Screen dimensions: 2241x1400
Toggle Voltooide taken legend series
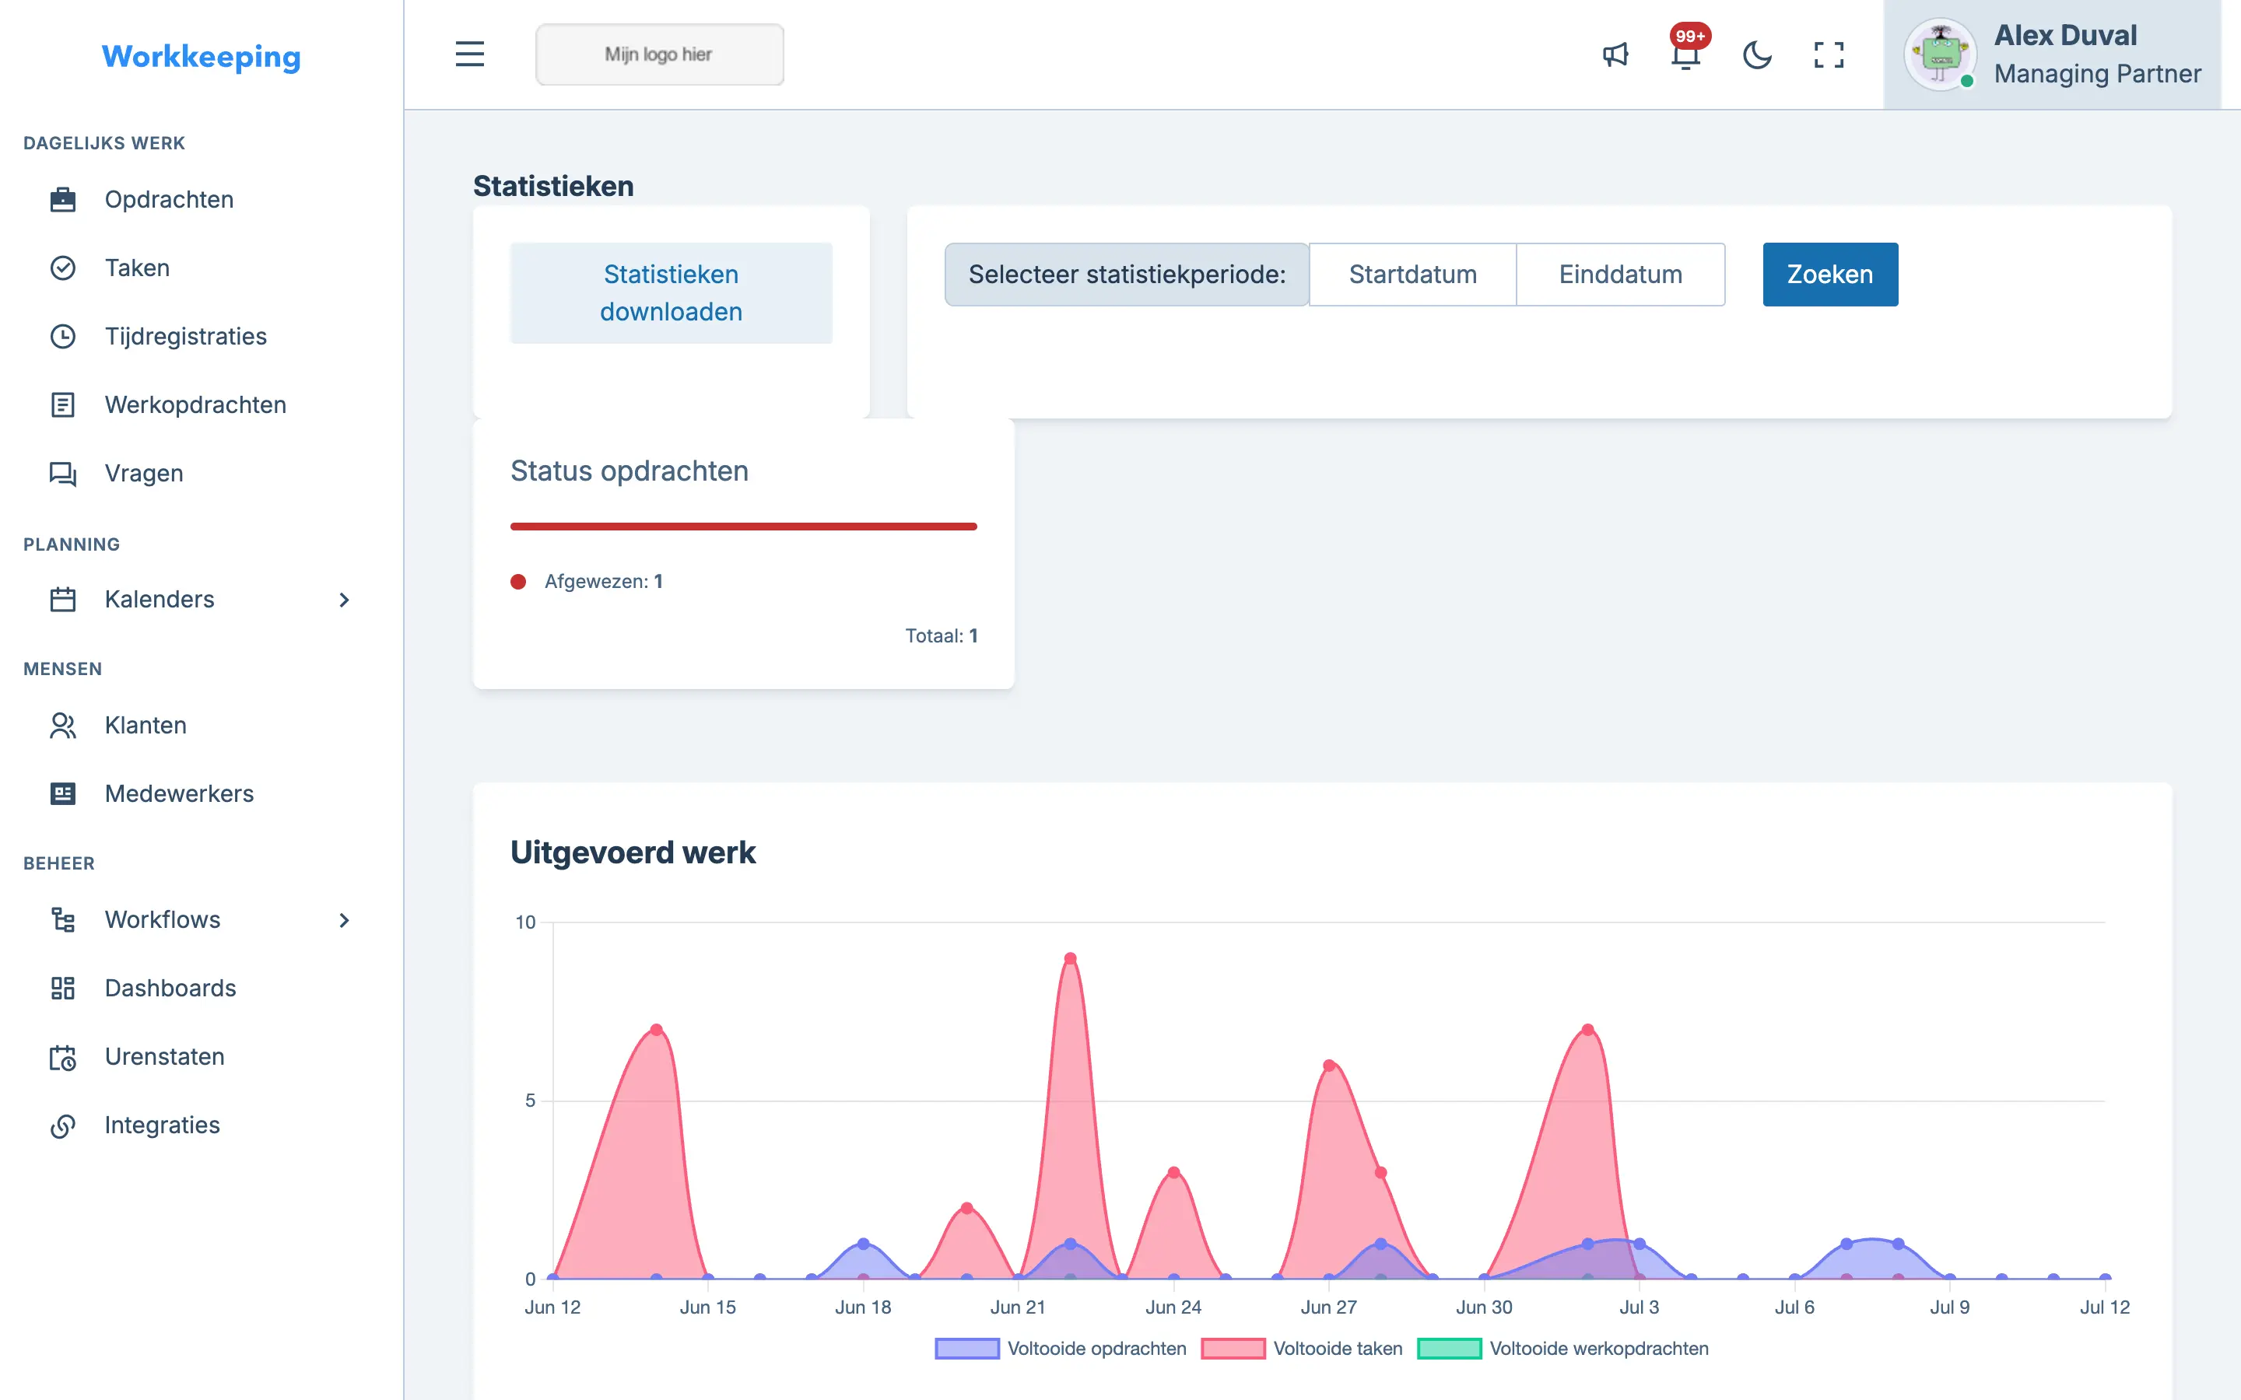coord(1302,1348)
